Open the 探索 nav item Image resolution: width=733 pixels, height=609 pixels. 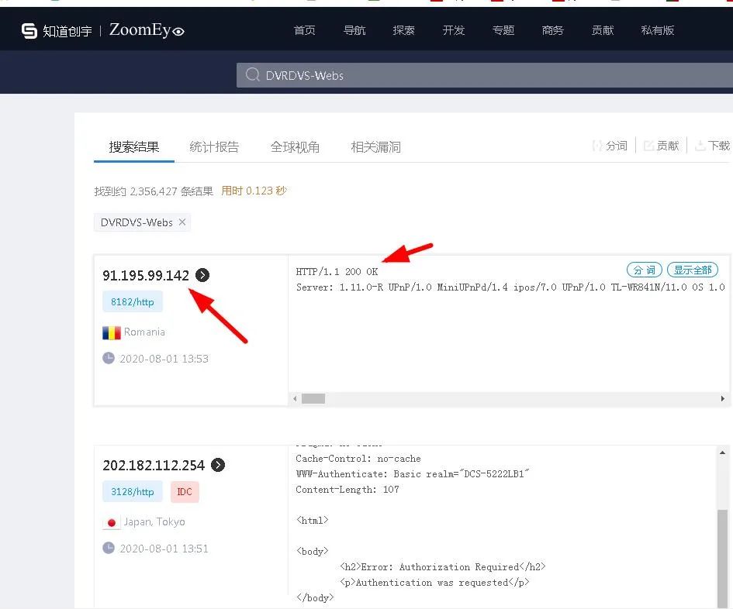pyautogui.click(x=404, y=30)
